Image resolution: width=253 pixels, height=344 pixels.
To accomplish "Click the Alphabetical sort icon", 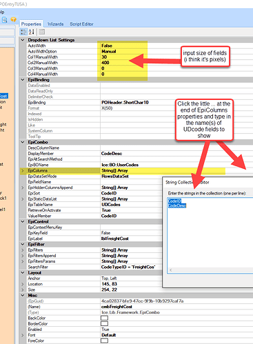I will pos(32,32).
